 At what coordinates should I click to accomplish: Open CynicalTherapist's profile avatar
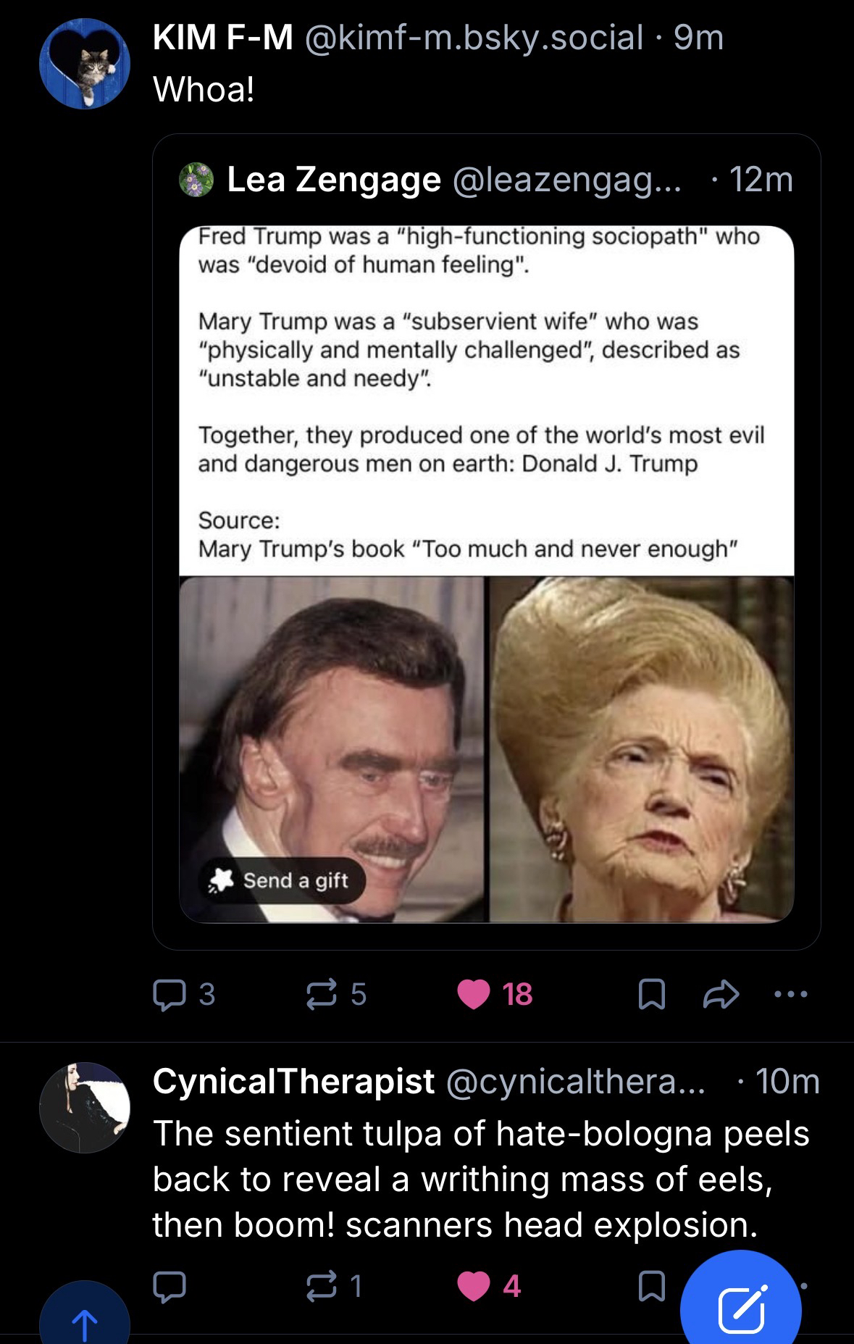(x=84, y=1107)
